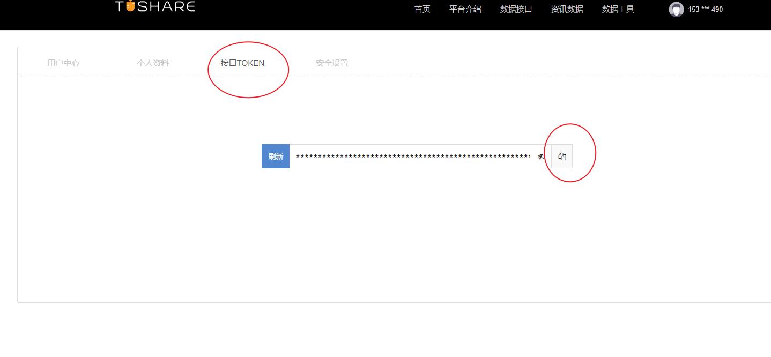The height and width of the screenshot is (357, 771).
Task: Open 平台介绍 in the navigation bar
Action: [x=465, y=9]
